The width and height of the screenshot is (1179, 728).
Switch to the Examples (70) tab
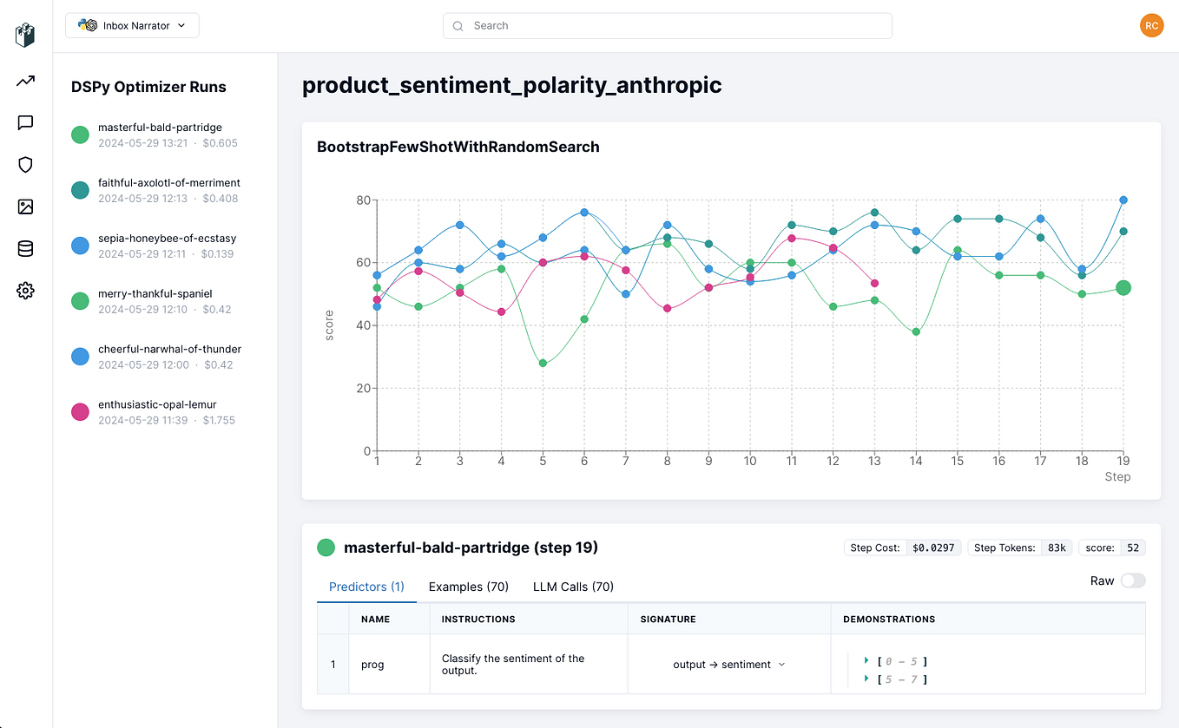click(x=469, y=587)
